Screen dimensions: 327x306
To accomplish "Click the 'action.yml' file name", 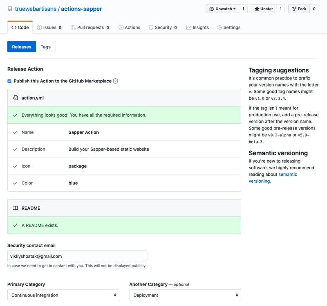I will point(33,98).
